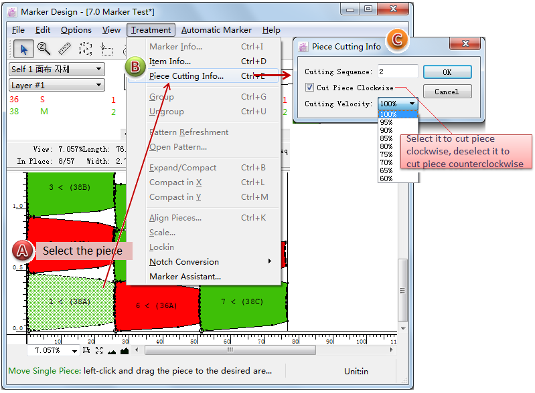Choose Piece Cutting Info from Treatment menu
Viewport: 535px width, 393px height.
[186, 76]
